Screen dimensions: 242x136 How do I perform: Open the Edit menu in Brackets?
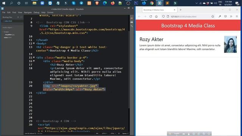(9, 12)
